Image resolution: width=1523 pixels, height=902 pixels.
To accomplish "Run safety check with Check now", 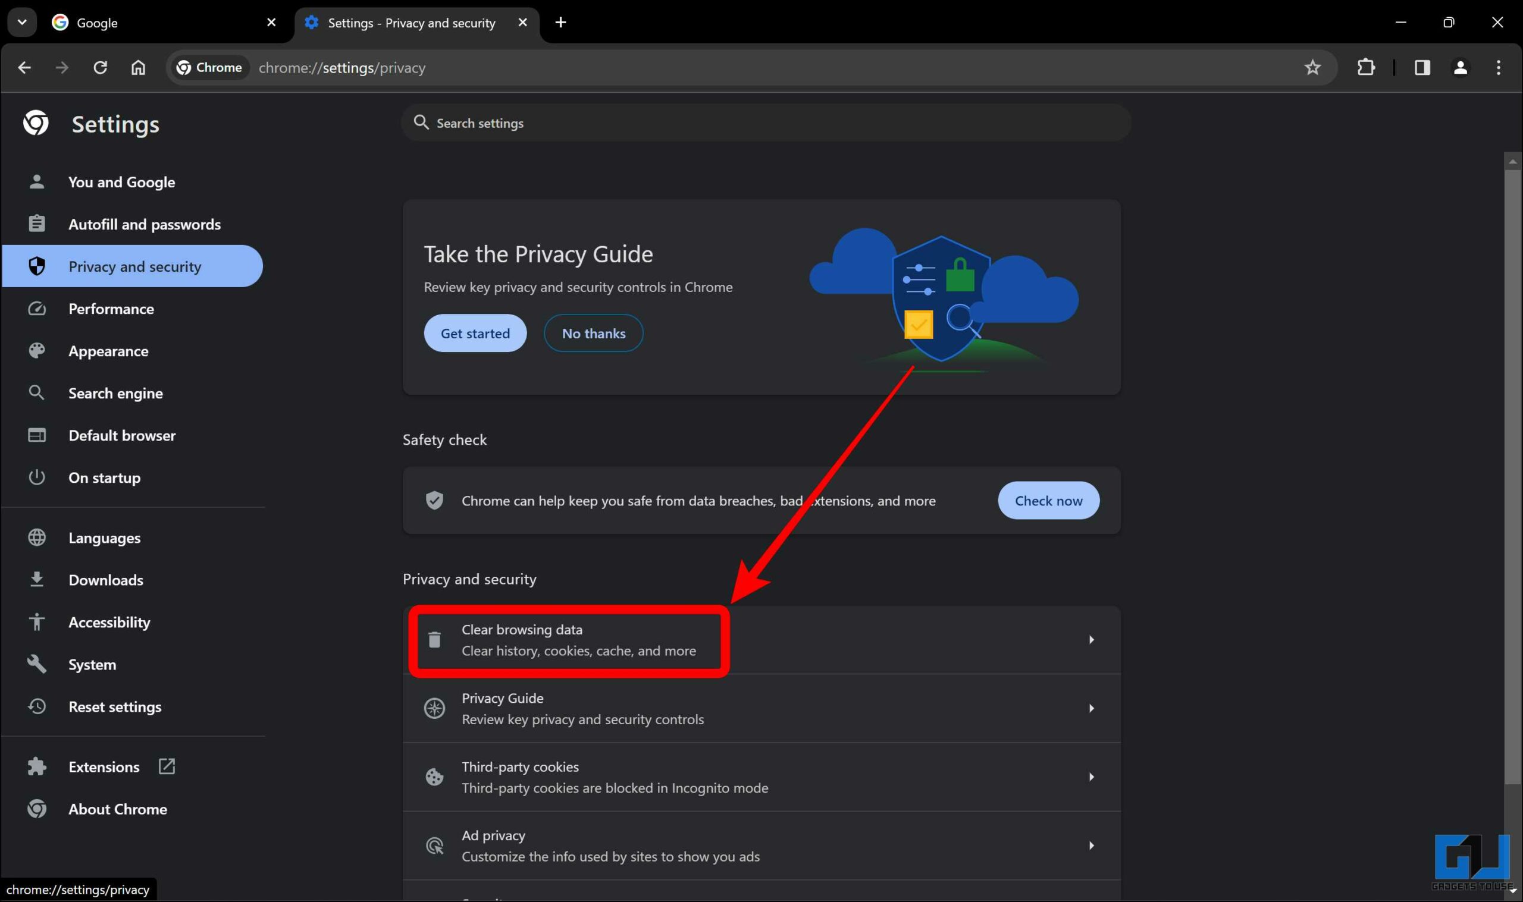I will point(1049,501).
